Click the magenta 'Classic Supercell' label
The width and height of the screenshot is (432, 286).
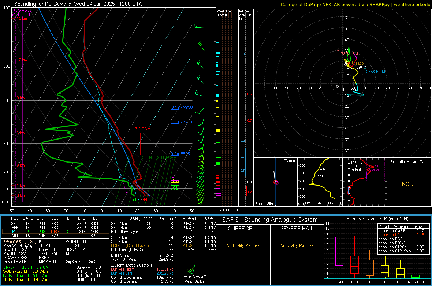pos(374,168)
